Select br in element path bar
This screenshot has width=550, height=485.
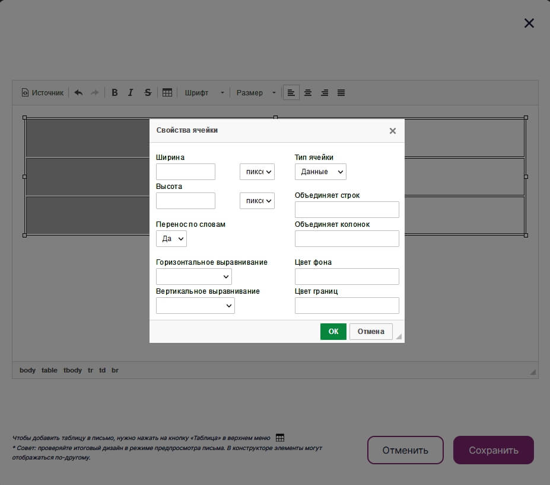click(115, 370)
